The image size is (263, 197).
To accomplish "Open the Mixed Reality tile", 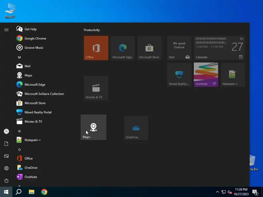I will pos(179,75).
